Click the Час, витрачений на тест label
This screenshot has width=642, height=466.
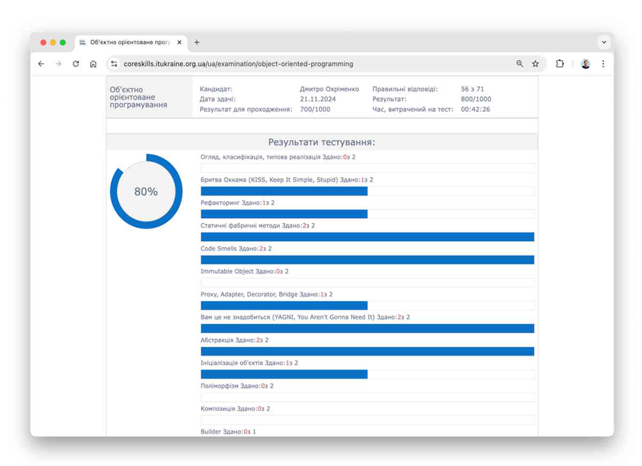point(413,109)
